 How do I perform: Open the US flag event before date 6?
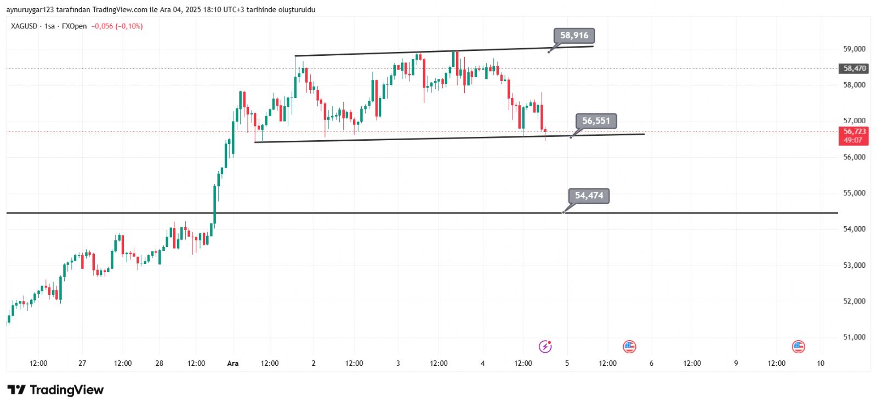tap(629, 346)
